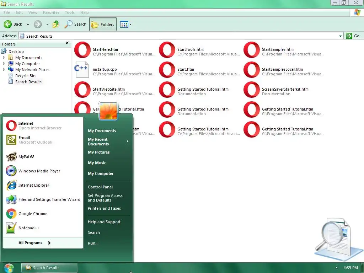
Task: Open the Back history dropdown arrow
Action: [x=28, y=25]
